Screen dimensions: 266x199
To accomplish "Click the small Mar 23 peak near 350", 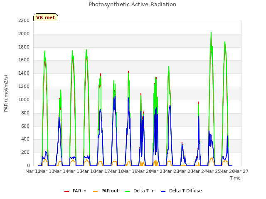I will click(182, 143).
